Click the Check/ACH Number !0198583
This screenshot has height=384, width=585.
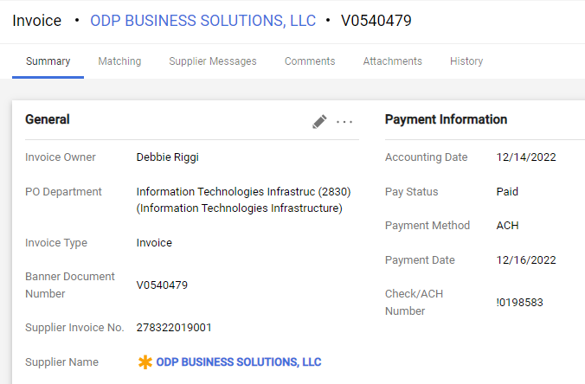click(520, 303)
